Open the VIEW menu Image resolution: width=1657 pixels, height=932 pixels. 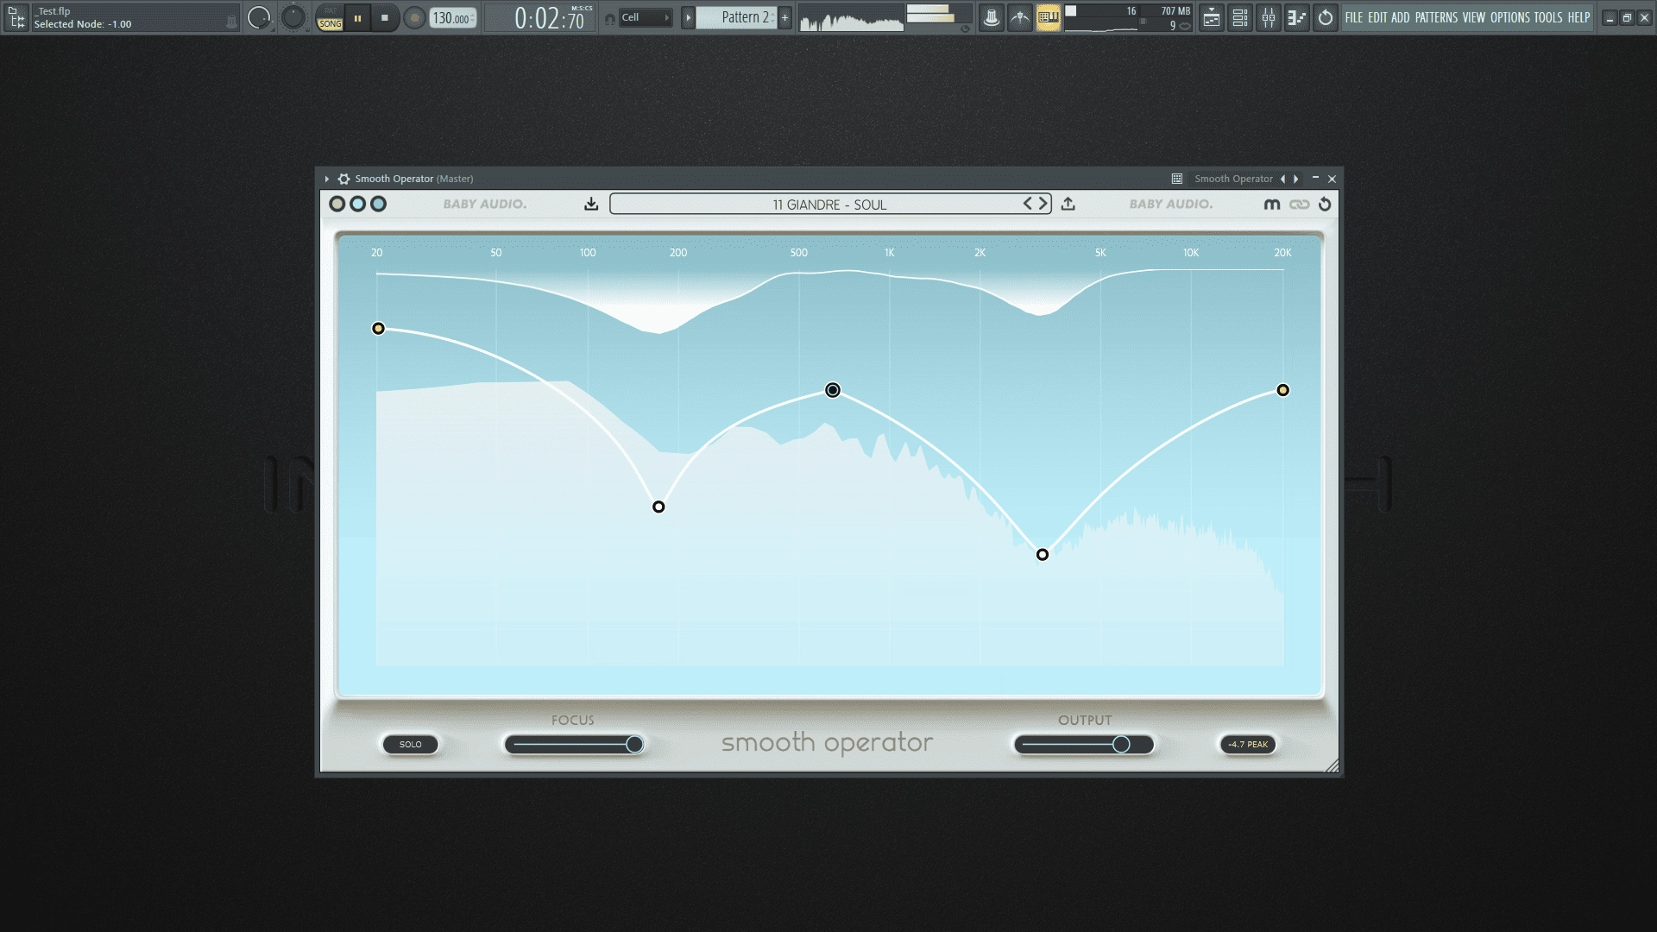(x=1474, y=17)
